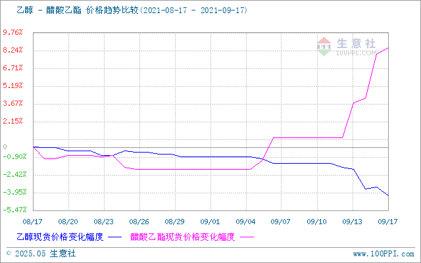The image size is (421, 263).
Task: Click the y-axis zero label
Action: point(5,147)
